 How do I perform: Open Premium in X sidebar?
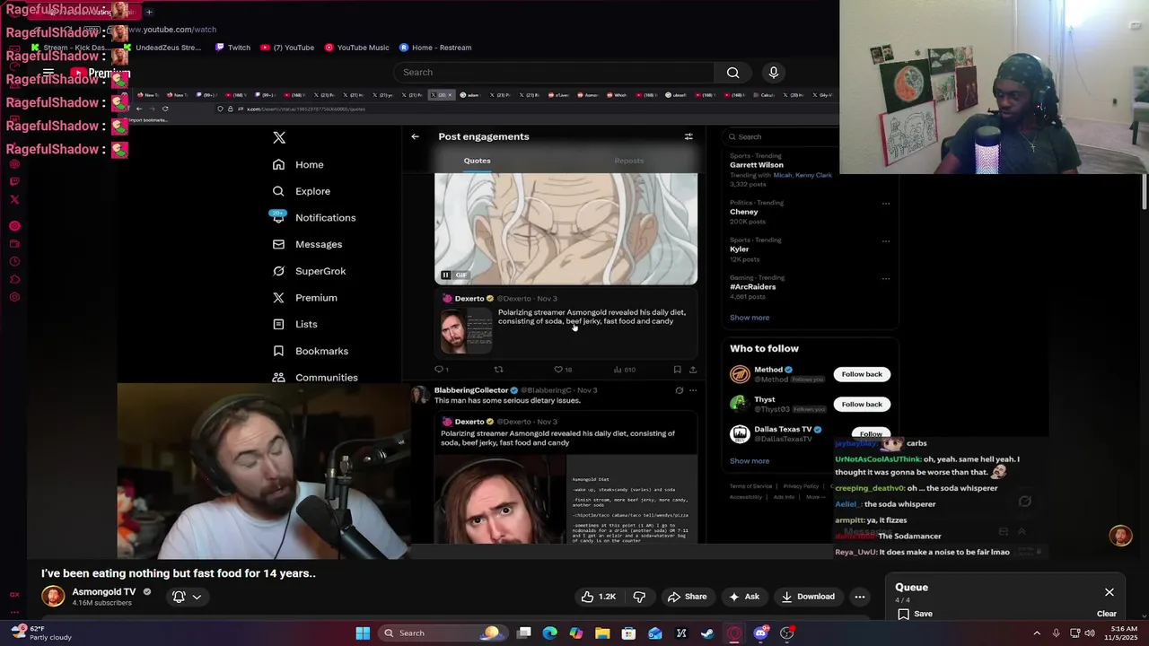305,297
